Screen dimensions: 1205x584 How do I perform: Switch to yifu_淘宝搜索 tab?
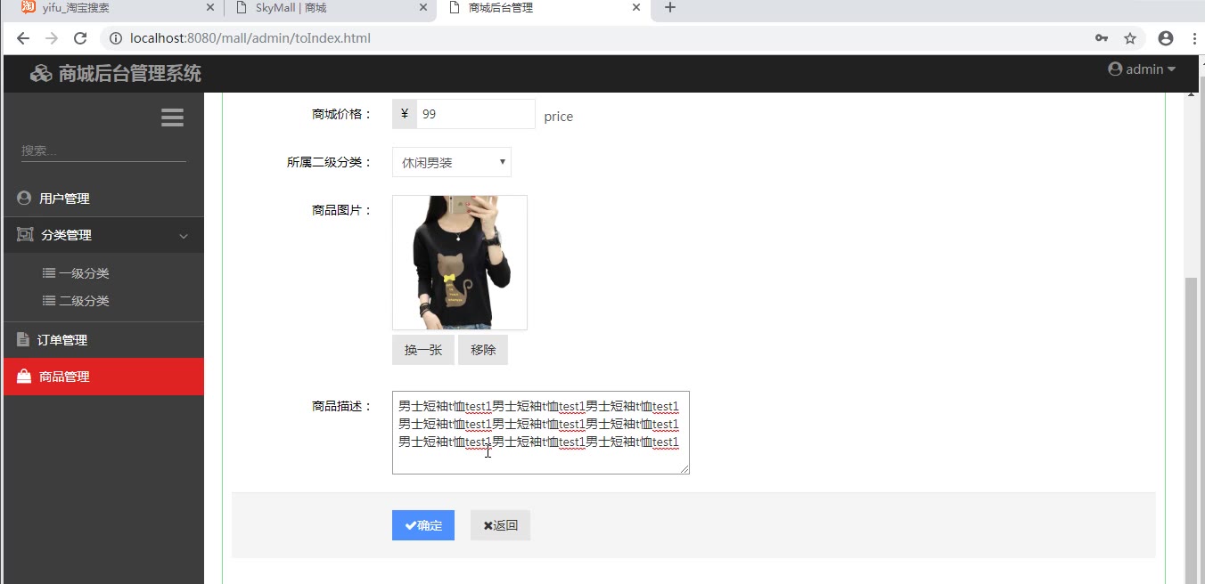pyautogui.click(x=116, y=9)
